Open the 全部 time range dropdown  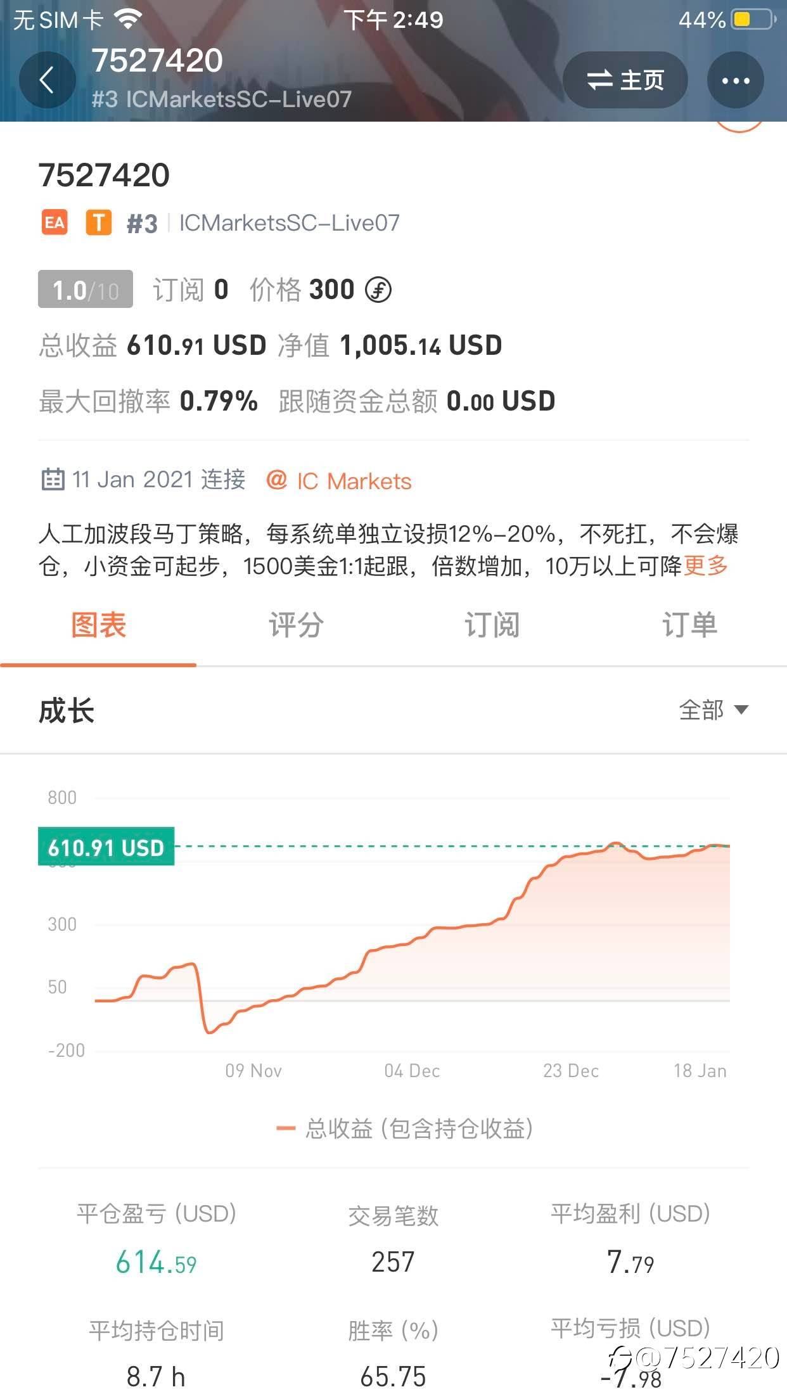pos(713,710)
